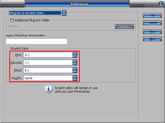
Task: Cancel the Preferences dialog
Action: [x=152, y=23]
